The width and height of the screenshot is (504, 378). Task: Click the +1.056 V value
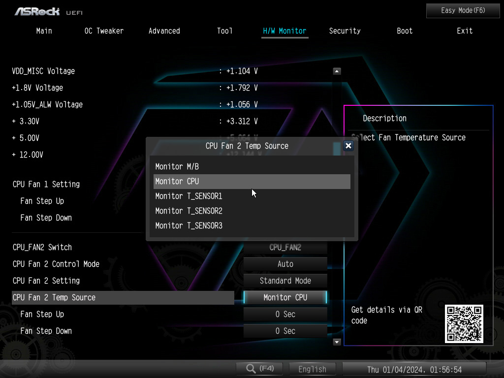[x=242, y=104]
